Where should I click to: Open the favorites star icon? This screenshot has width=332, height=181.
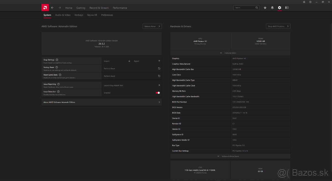265,8
